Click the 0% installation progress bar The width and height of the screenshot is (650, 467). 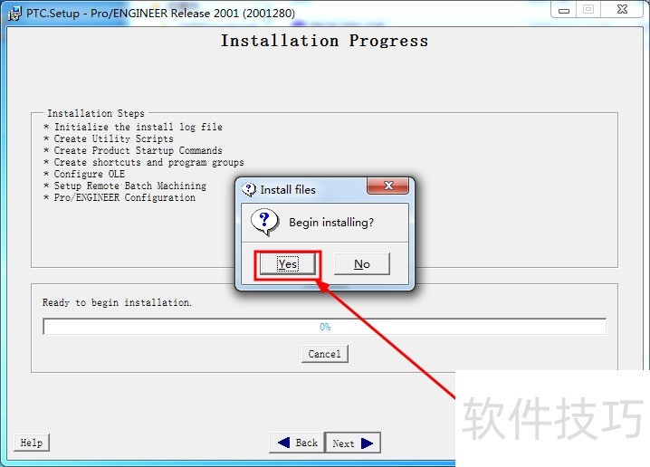pyautogui.click(x=325, y=327)
